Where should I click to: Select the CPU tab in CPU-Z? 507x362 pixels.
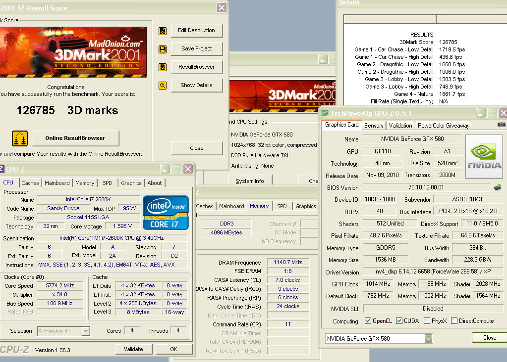[x=8, y=182]
